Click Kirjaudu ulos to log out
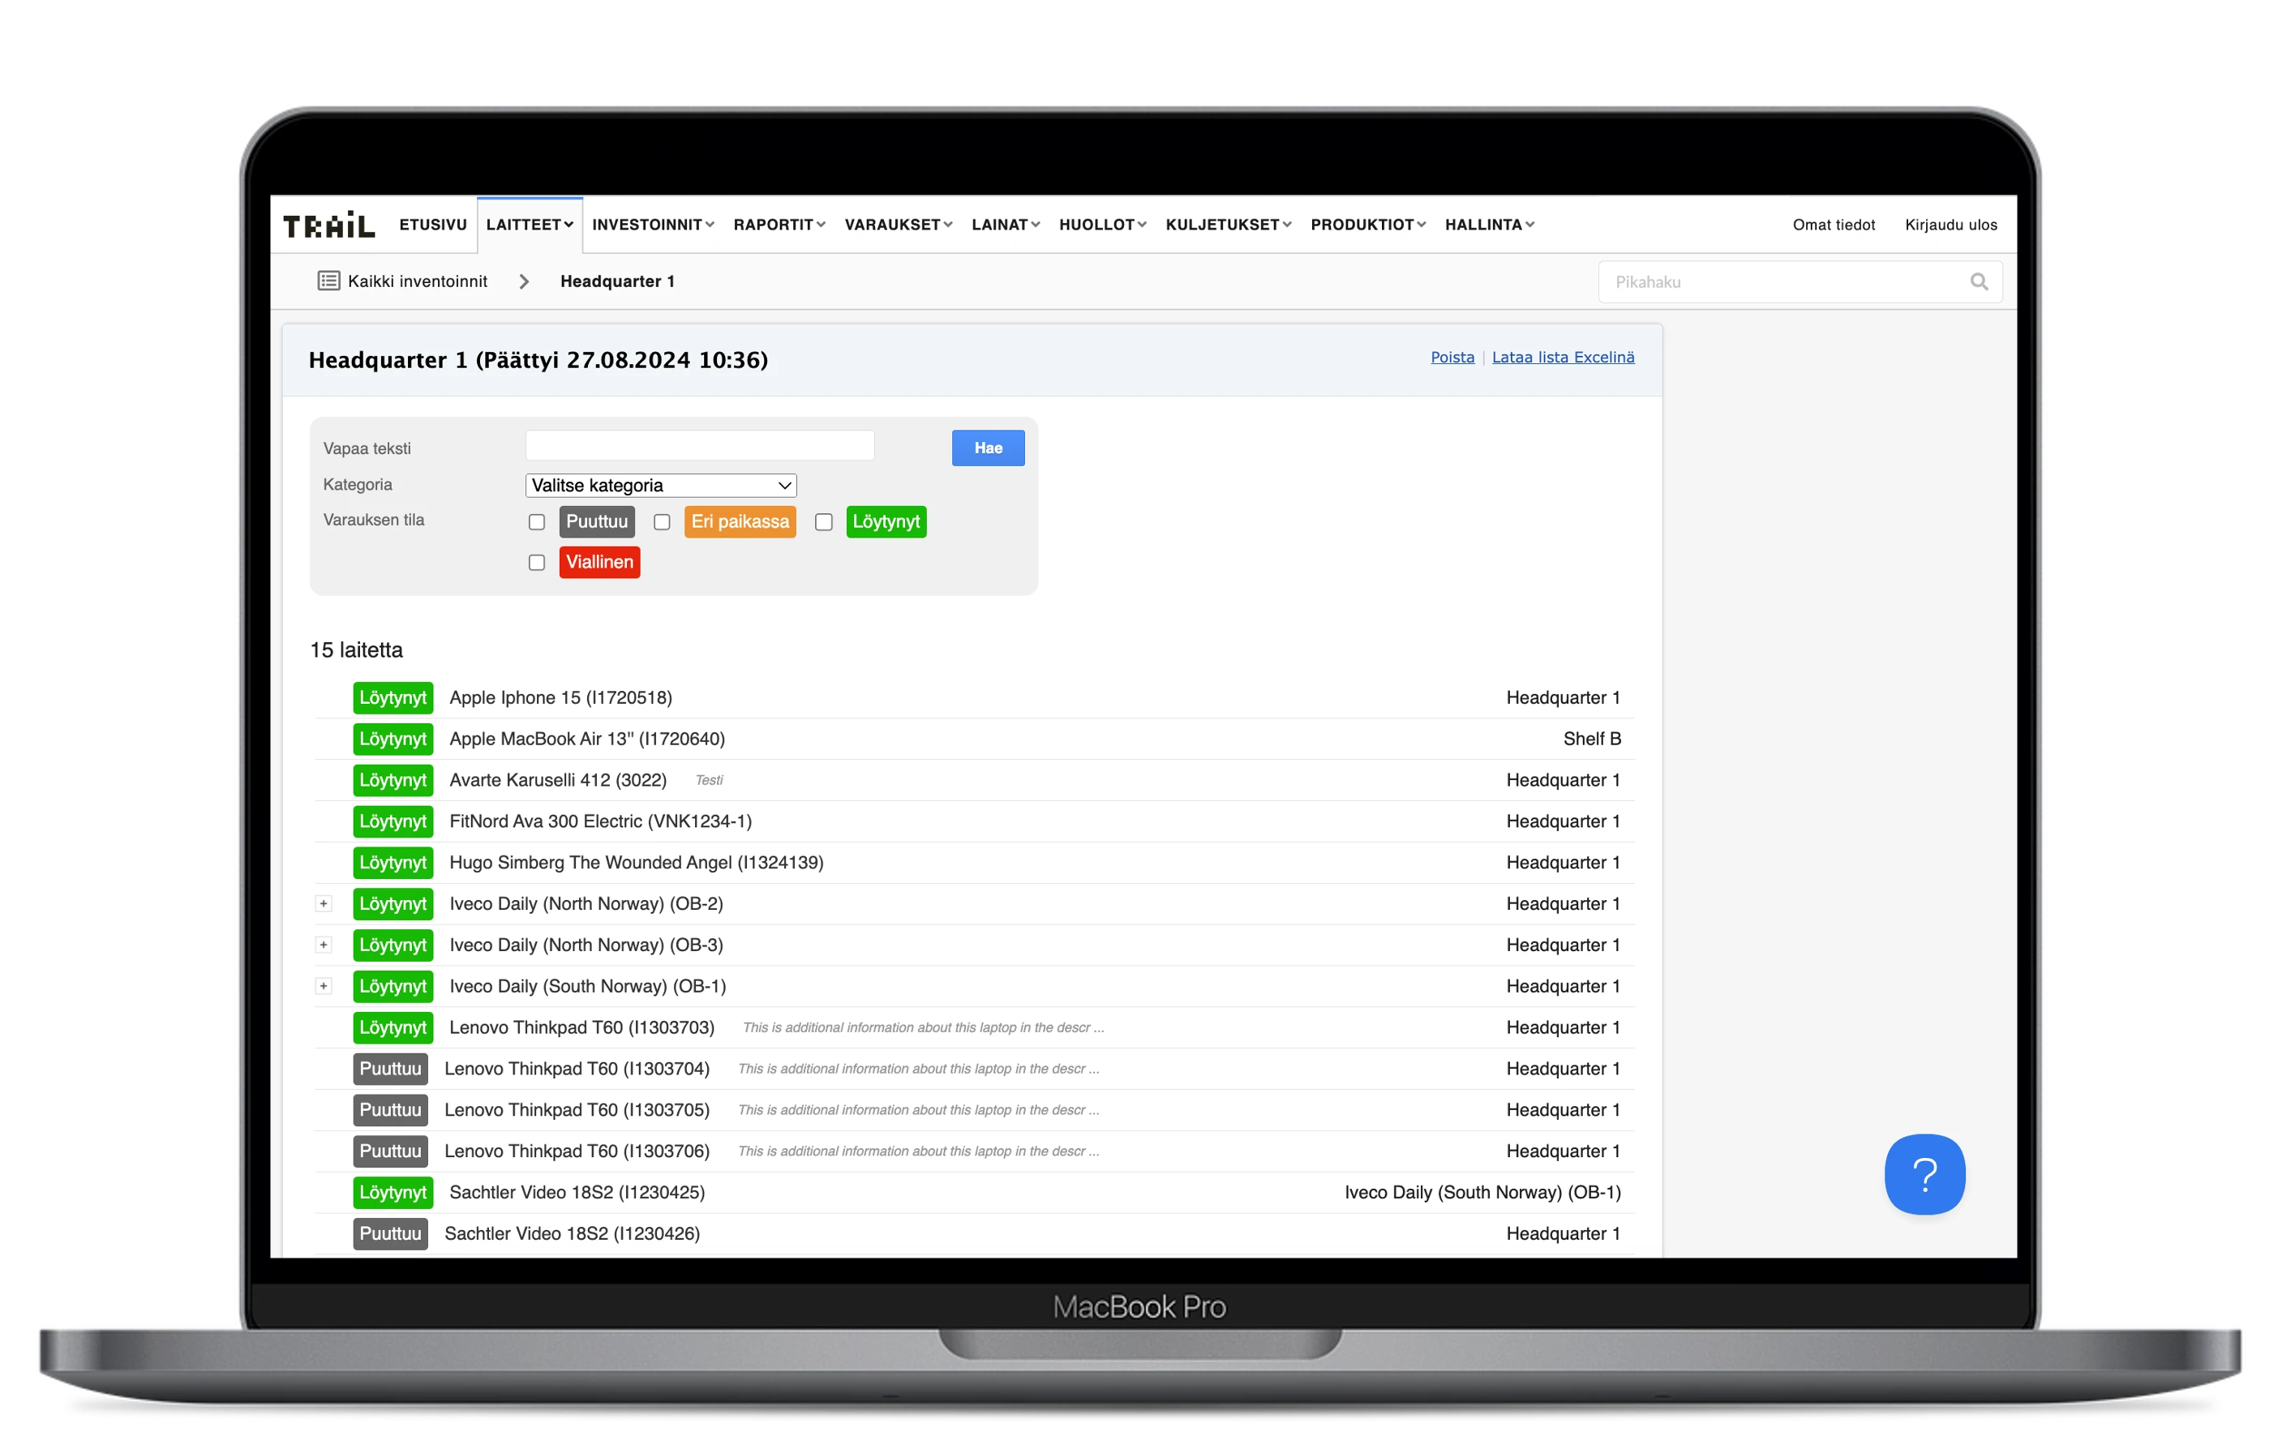This screenshot has width=2278, height=1449. point(1950,225)
